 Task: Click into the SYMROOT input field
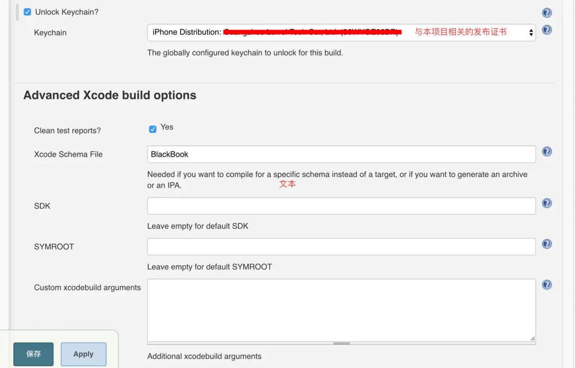pos(341,247)
